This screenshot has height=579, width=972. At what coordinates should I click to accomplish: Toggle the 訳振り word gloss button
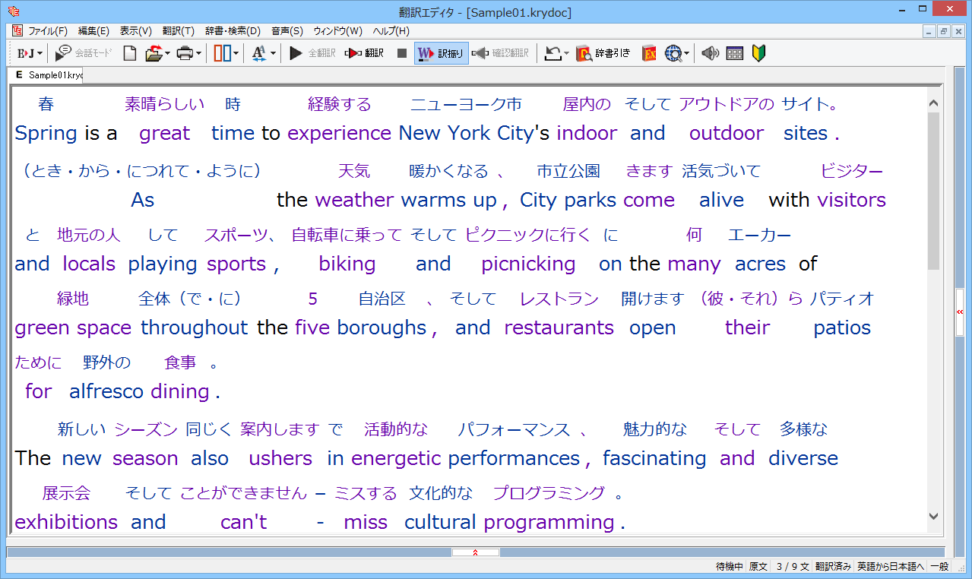(x=441, y=53)
